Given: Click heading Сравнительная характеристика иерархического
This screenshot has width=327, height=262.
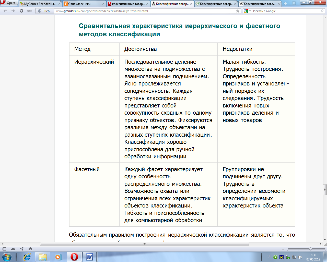Looking at the screenshot, I should point(179,30).
